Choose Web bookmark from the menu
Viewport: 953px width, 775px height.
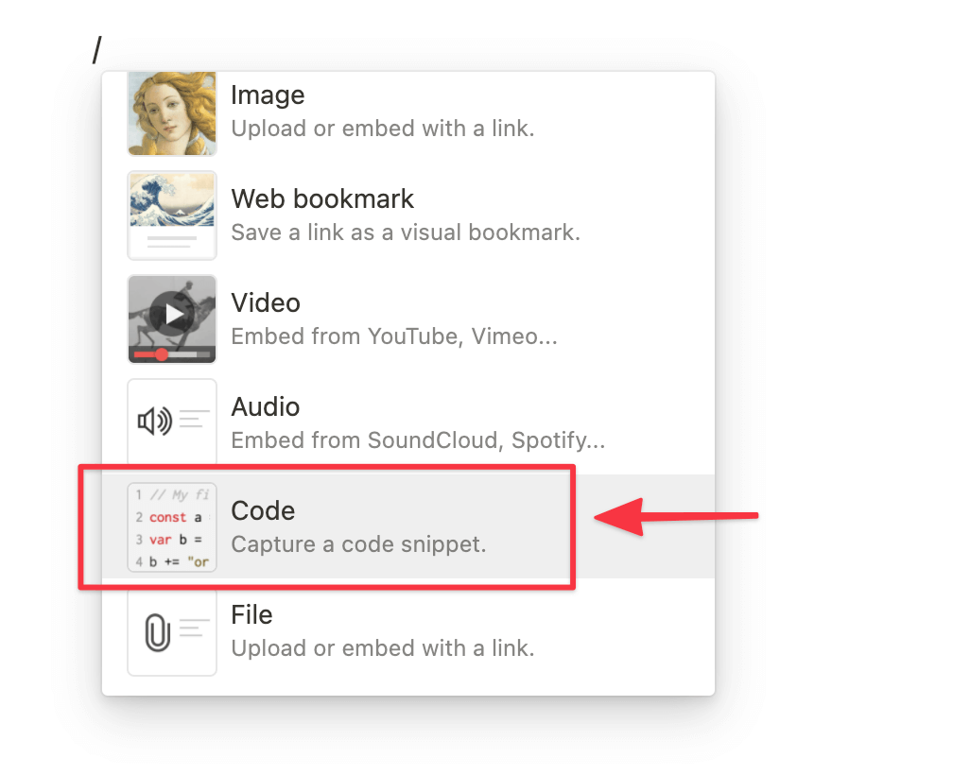(408, 215)
